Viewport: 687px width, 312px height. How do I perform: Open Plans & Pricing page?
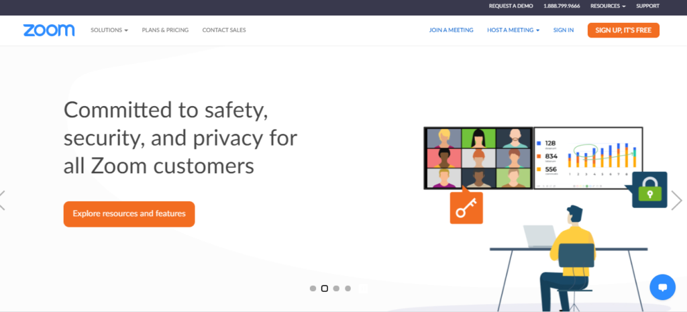tap(165, 30)
